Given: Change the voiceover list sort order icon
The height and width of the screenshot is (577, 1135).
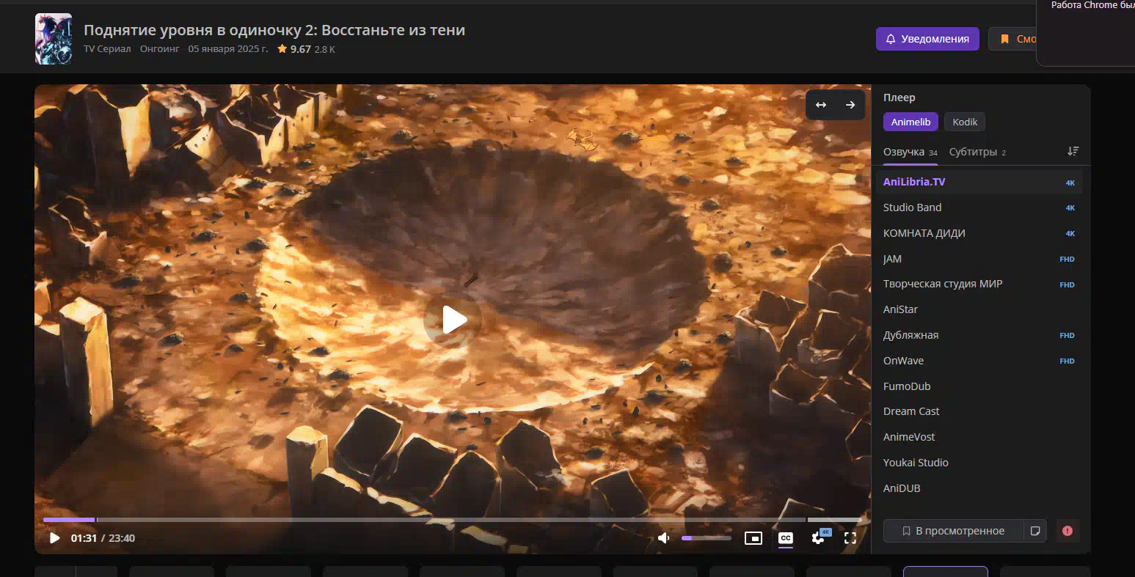Looking at the screenshot, I should (1073, 151).
